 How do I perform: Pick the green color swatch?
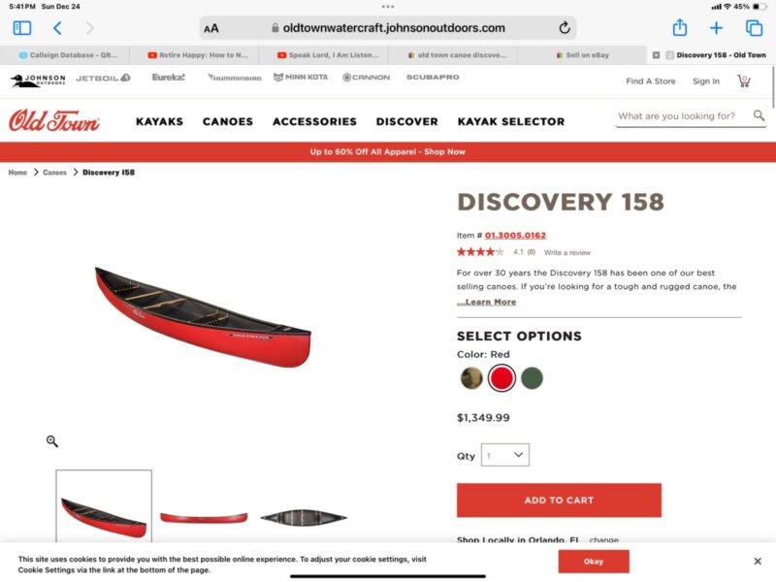pos(532,378)
